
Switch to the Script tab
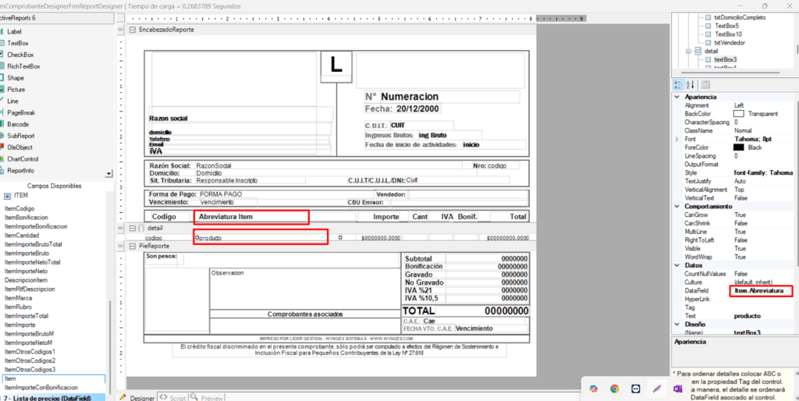click(x=172, y=396)
